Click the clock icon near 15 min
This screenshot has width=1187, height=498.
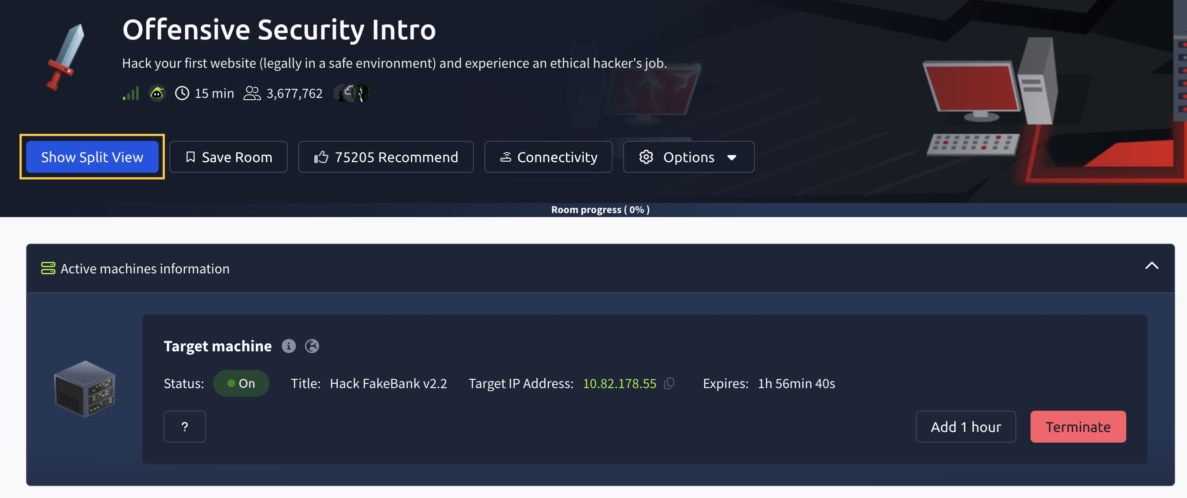pyautogui.click(x=182, y=93)
